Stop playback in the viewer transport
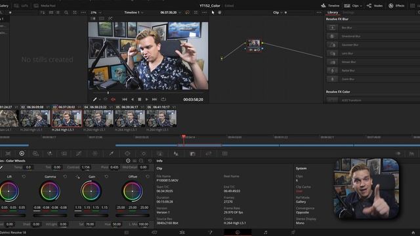 pyautogui.click(x=140, y=99)
